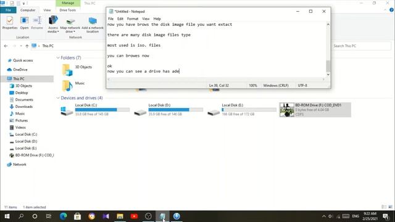Viewport: 395px width, 222px height.
Task: Open Visual Studio from taskbar
Action: tap(106, 216)
